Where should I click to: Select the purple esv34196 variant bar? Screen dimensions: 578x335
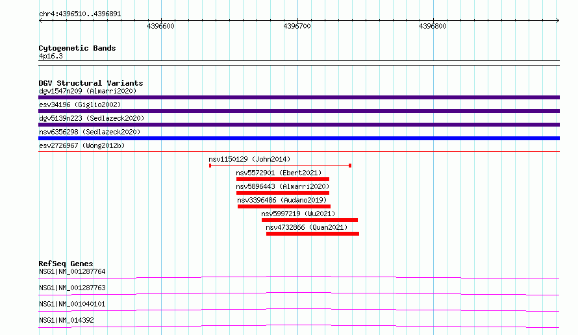(x=299, y=111)
